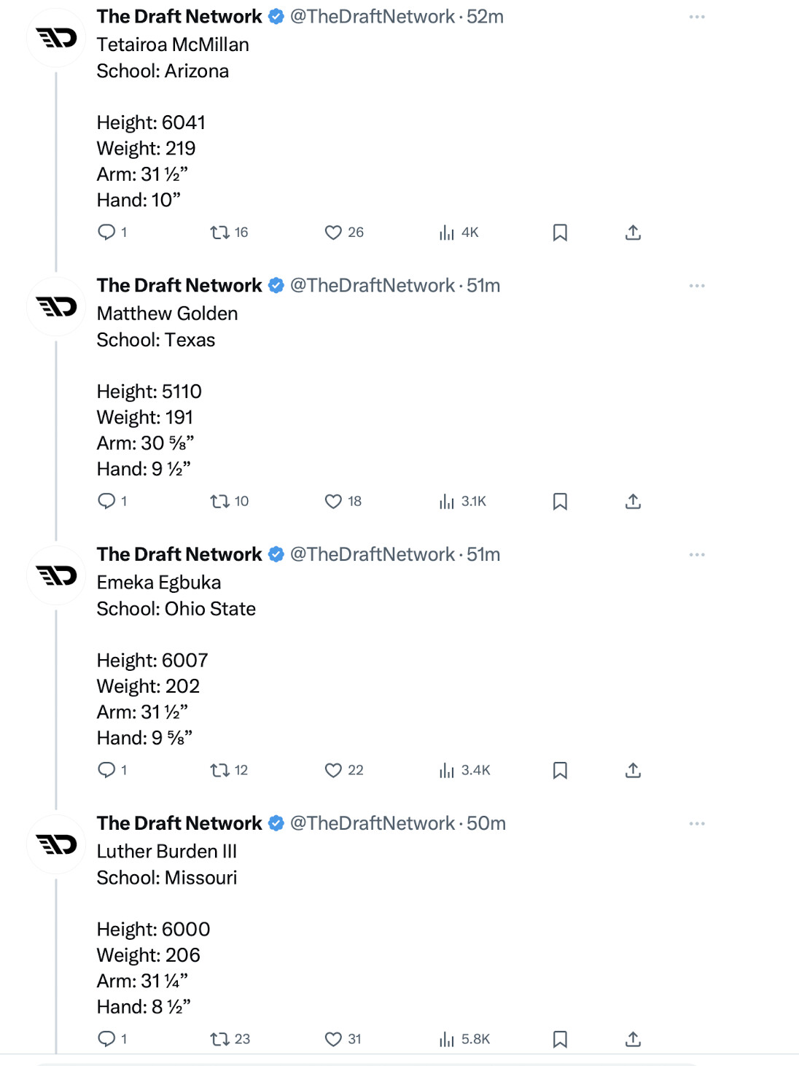Retweet the Tetairoa McMillan post

click(219, 233)
